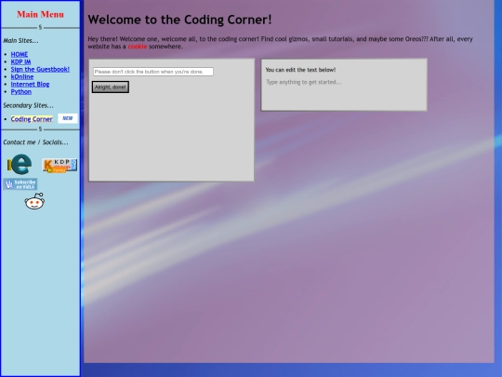
Task: Click the Alright, done! button
Action: tap(111, 87)
